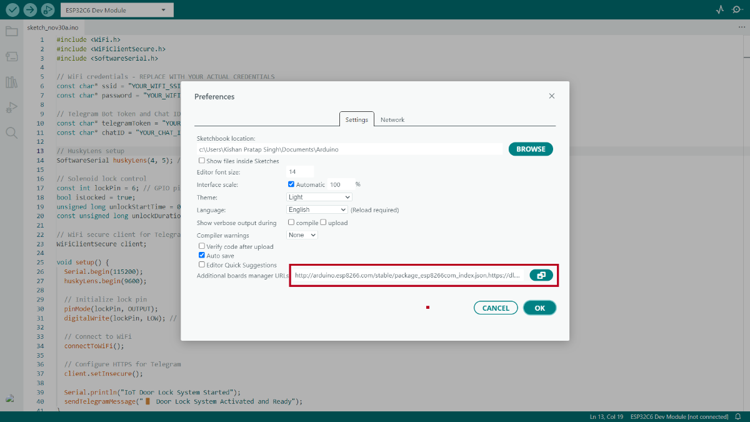The height and width of the screenshot is (422, 750).
Task: Click the Upload arrow icon
Action: coord(30,10)
